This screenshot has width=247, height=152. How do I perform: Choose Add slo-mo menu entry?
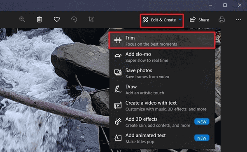pyautogui.click(x=162, y=57)
